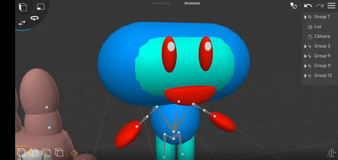Expand Group 12 in the scene tree
Screen dimensions: 338x160
(x=305, y=76)
